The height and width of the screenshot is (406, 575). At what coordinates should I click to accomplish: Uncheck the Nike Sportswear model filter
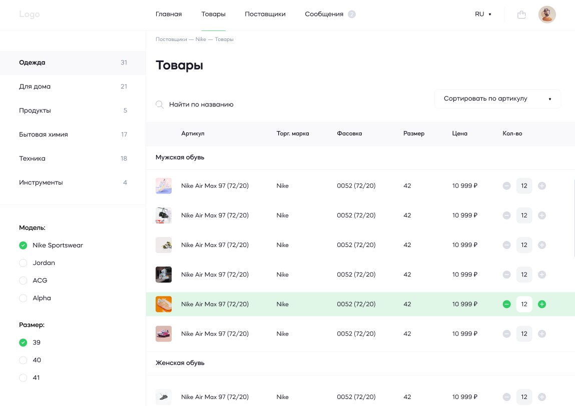point(23,245)
